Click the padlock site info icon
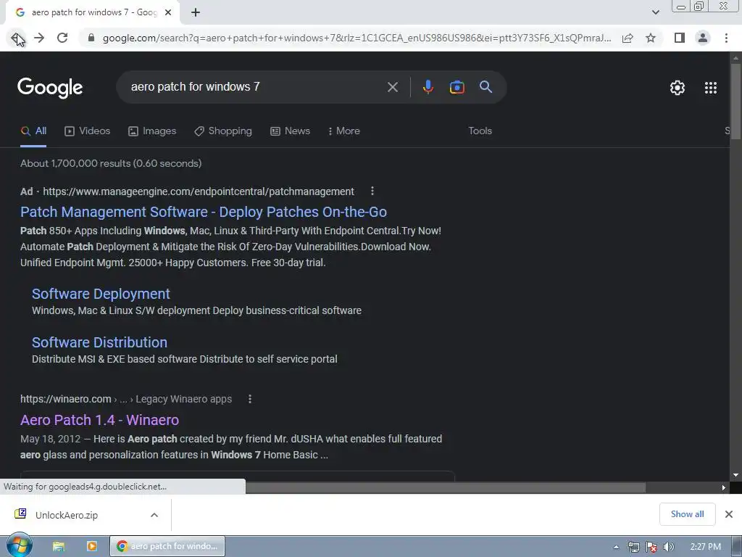This screenshot has height=557, width=742. [x=91, y=38]
